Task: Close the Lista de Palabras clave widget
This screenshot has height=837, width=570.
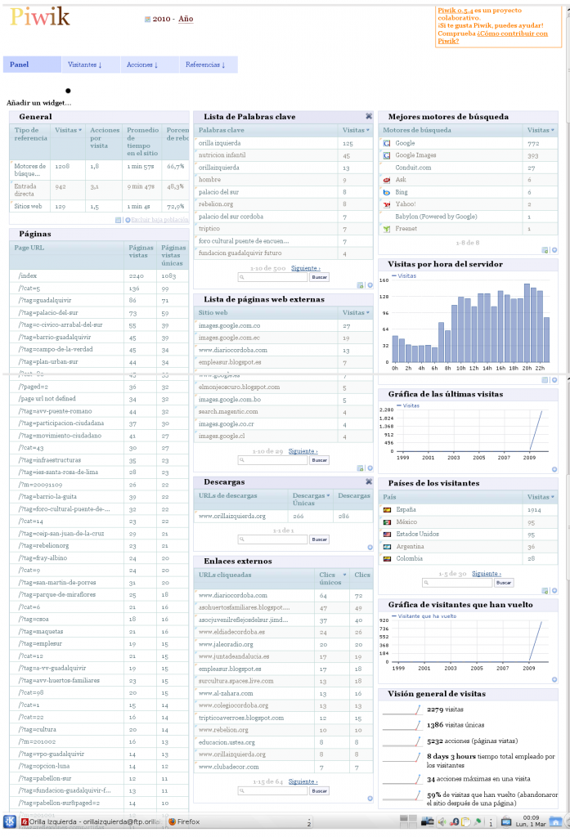Action: 369,117
